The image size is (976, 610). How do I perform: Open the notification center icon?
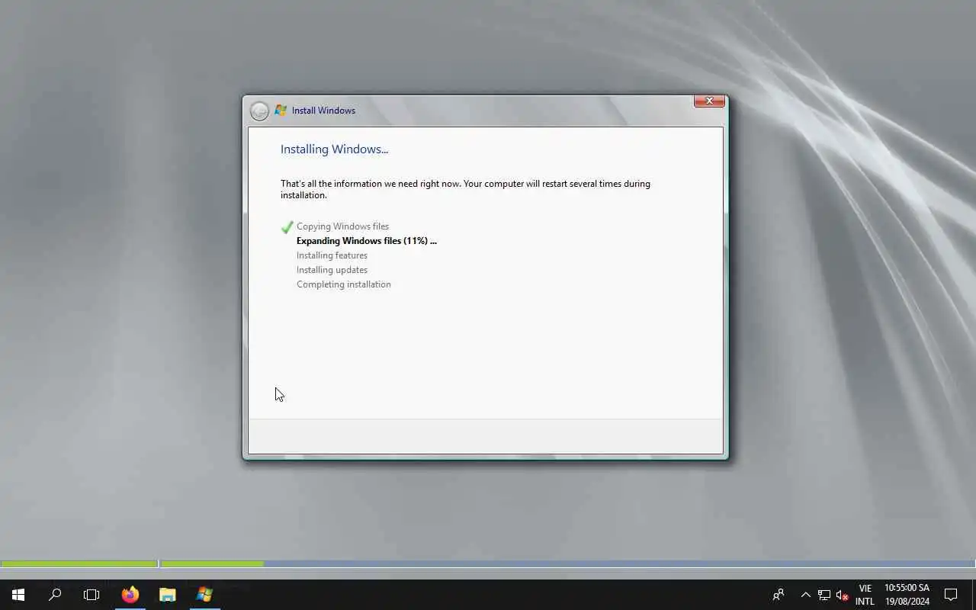[951, 595]
